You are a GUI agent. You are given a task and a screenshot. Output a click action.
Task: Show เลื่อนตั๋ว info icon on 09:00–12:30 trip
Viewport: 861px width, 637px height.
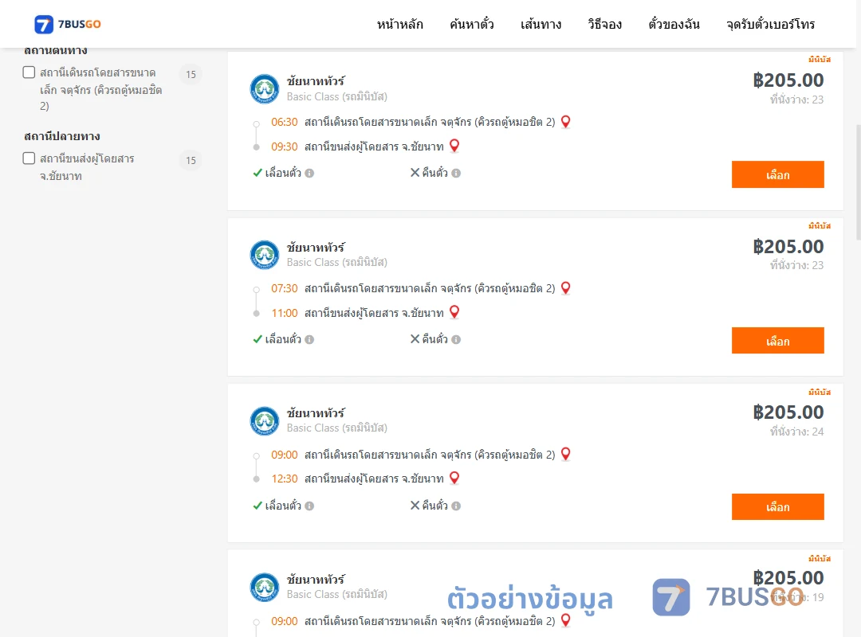click(309, 506)
